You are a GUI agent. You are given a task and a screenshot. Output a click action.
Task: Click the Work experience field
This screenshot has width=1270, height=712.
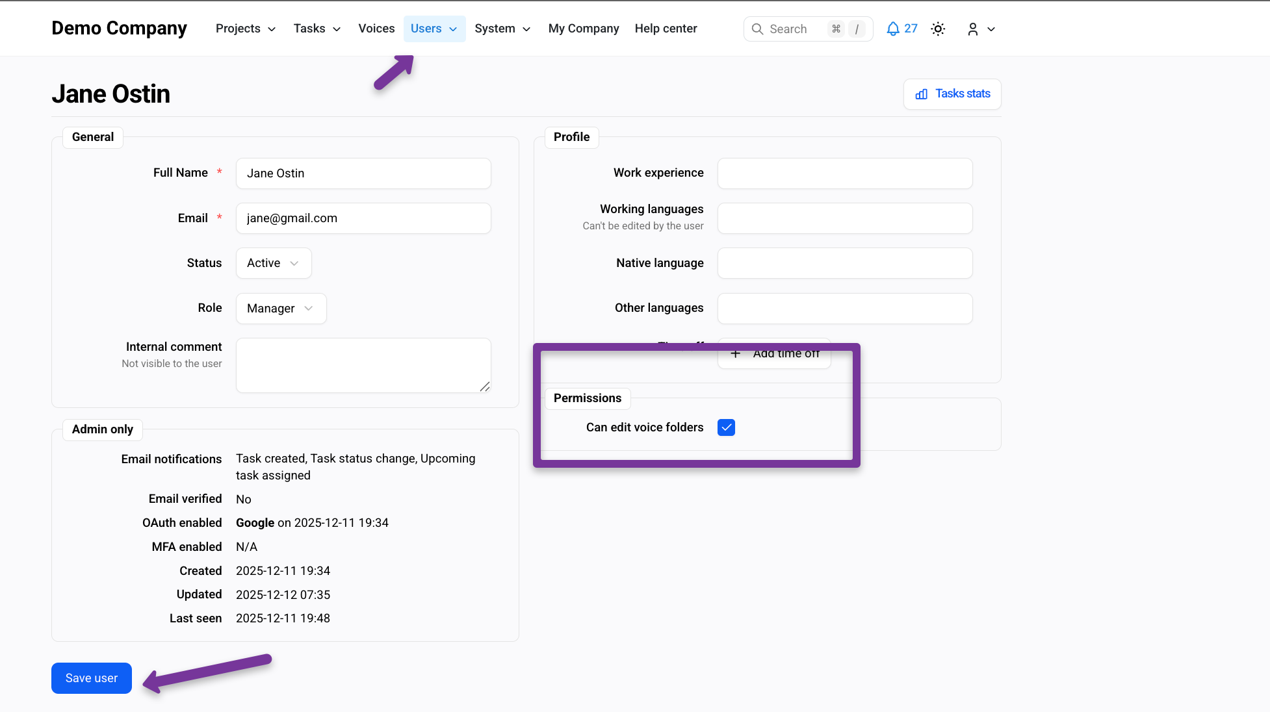[845, 173]
